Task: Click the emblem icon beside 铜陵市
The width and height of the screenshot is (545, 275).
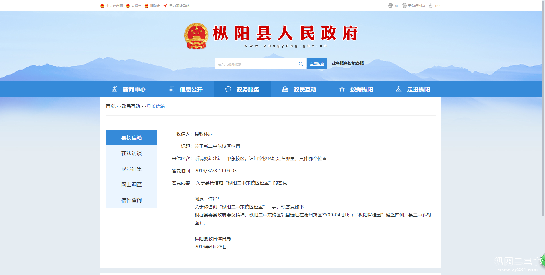Action: pos(146,6)
